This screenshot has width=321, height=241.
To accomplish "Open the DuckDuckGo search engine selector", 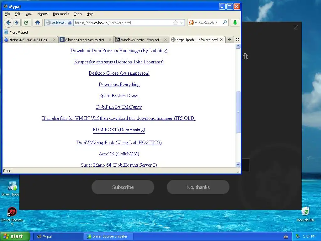I will (192, 23).
